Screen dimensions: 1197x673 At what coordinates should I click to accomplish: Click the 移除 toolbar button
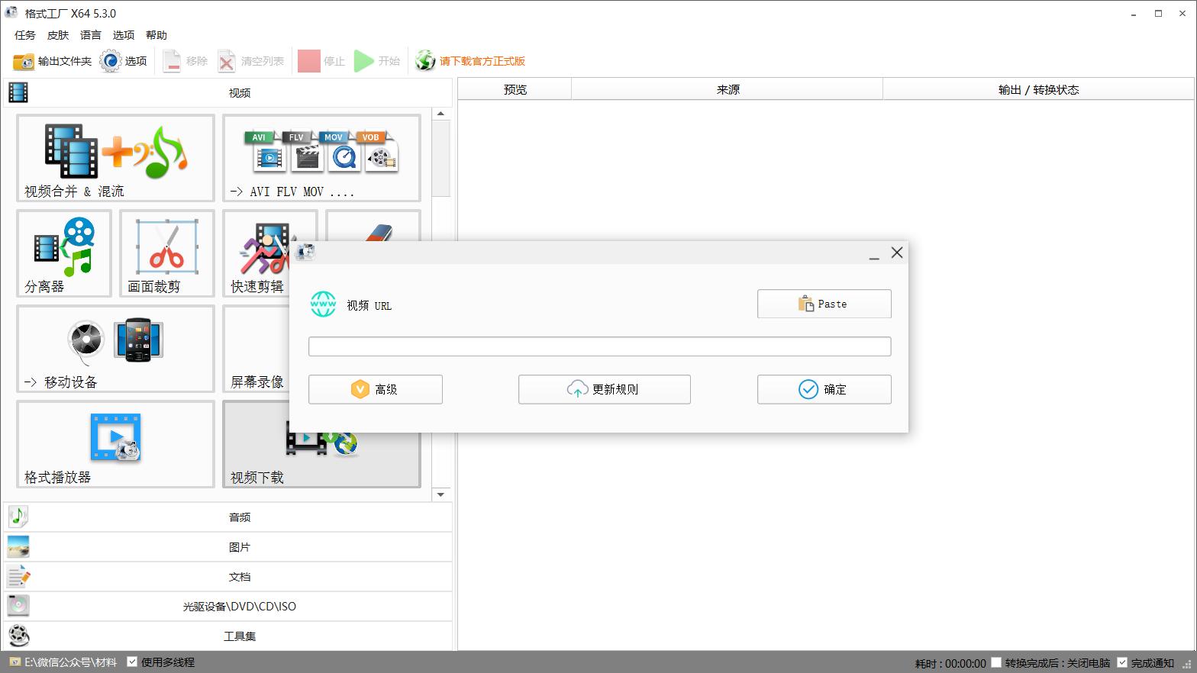coord(185,61)
